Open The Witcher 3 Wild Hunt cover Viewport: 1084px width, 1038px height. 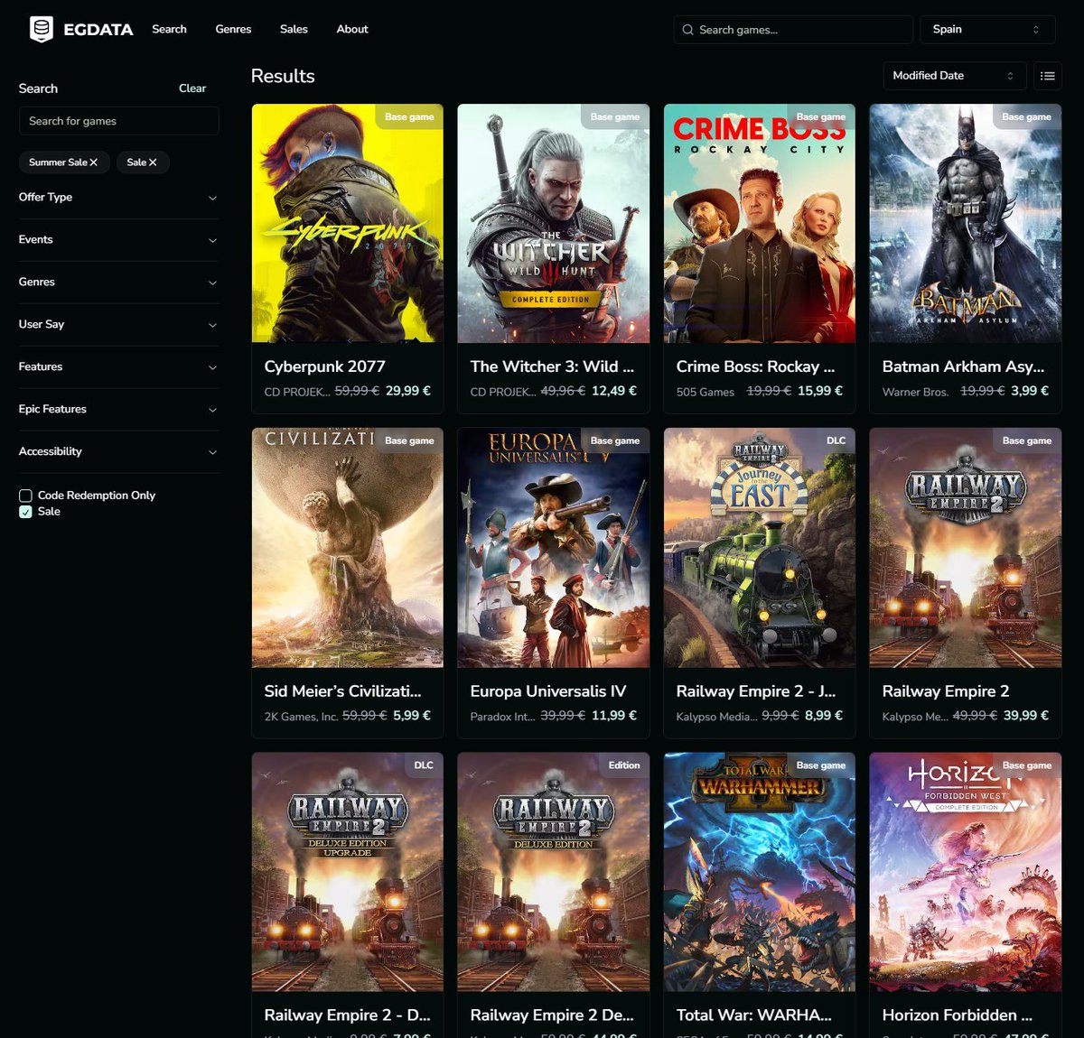(554, 224)
